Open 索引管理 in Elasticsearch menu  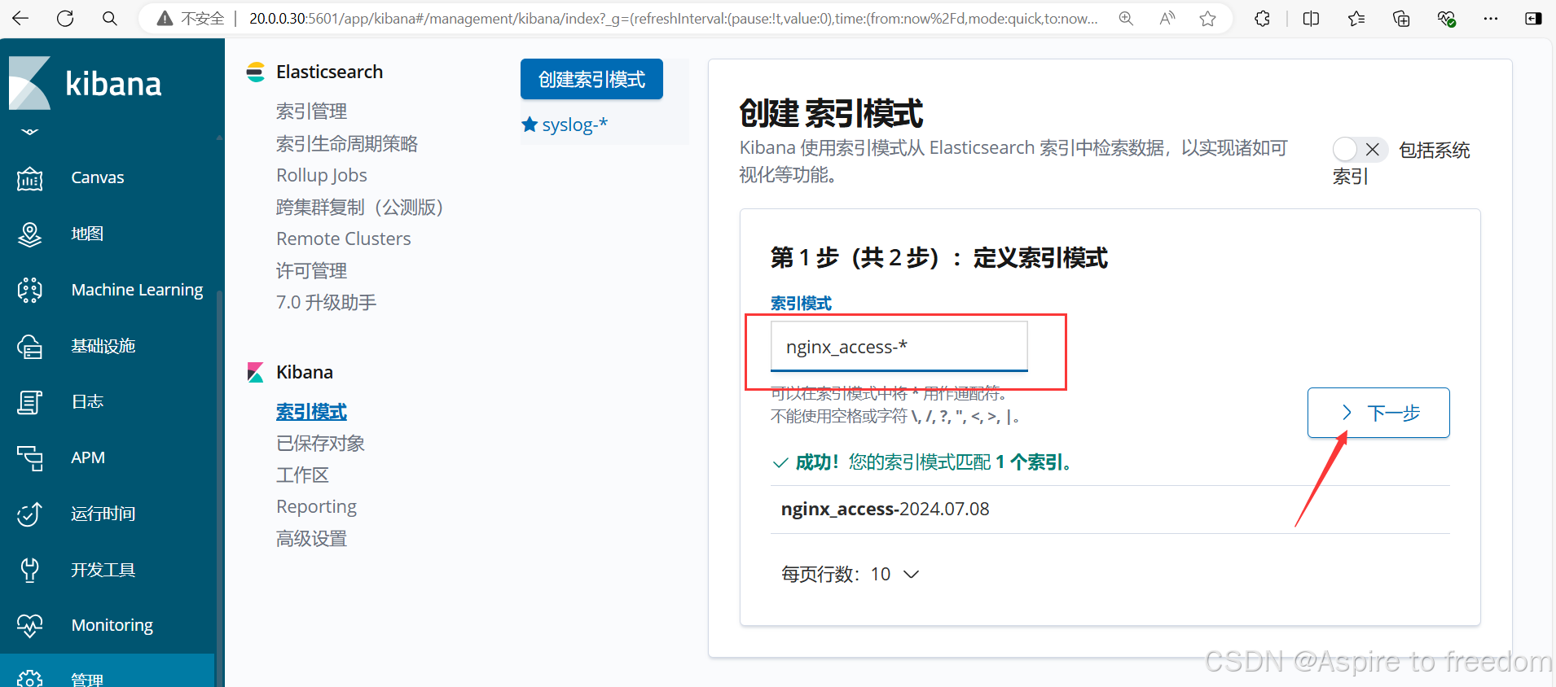[311, 111]
